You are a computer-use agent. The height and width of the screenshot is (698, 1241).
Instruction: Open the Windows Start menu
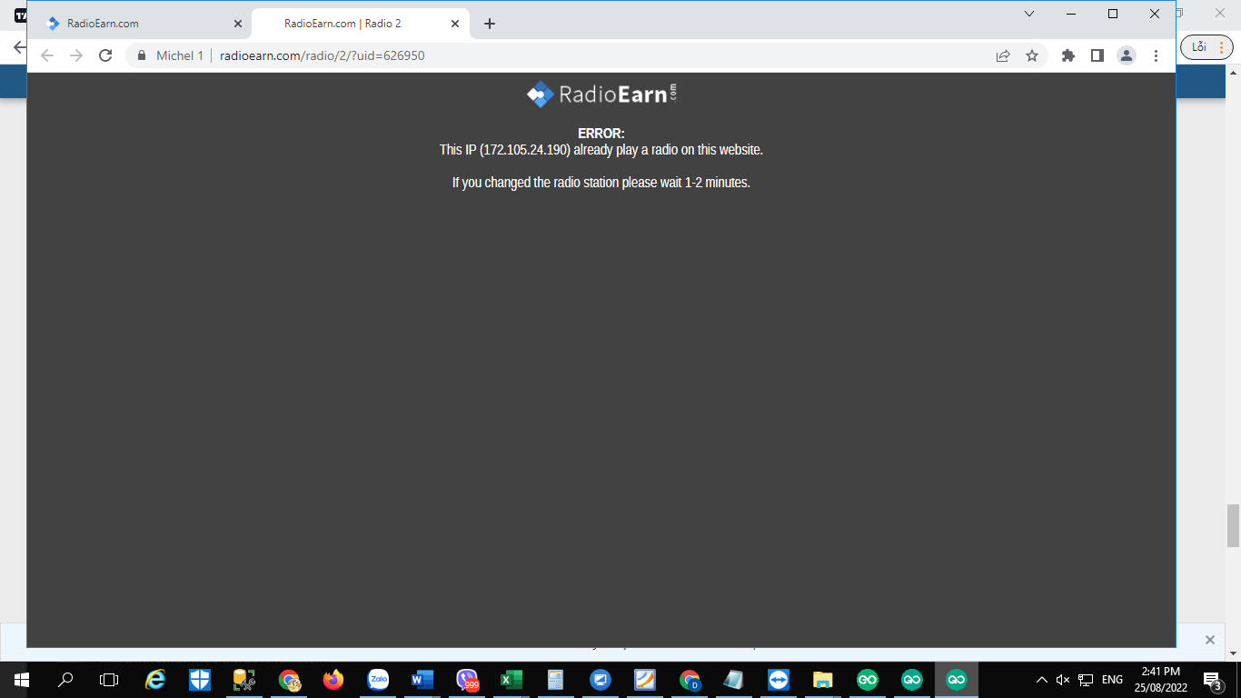(22, 680)
